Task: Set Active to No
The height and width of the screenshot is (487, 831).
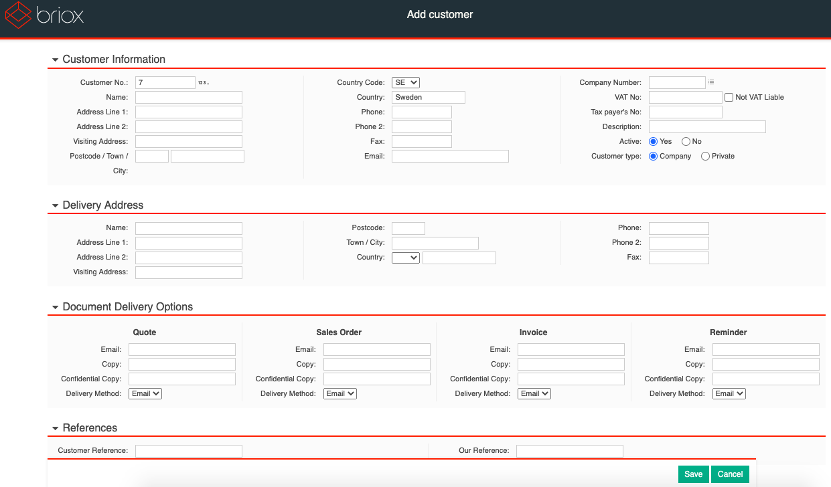Action: tap(686, 141)
